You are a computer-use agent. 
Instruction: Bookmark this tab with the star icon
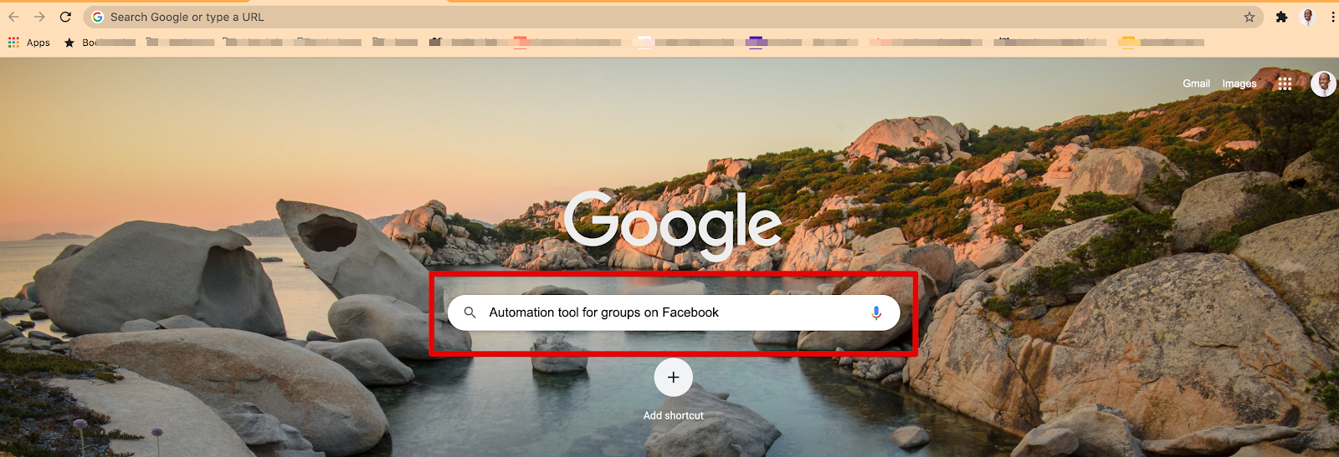(x=1249, y=17)
